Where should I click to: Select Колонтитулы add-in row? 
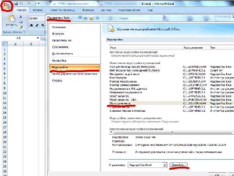(x=172, y=78)
